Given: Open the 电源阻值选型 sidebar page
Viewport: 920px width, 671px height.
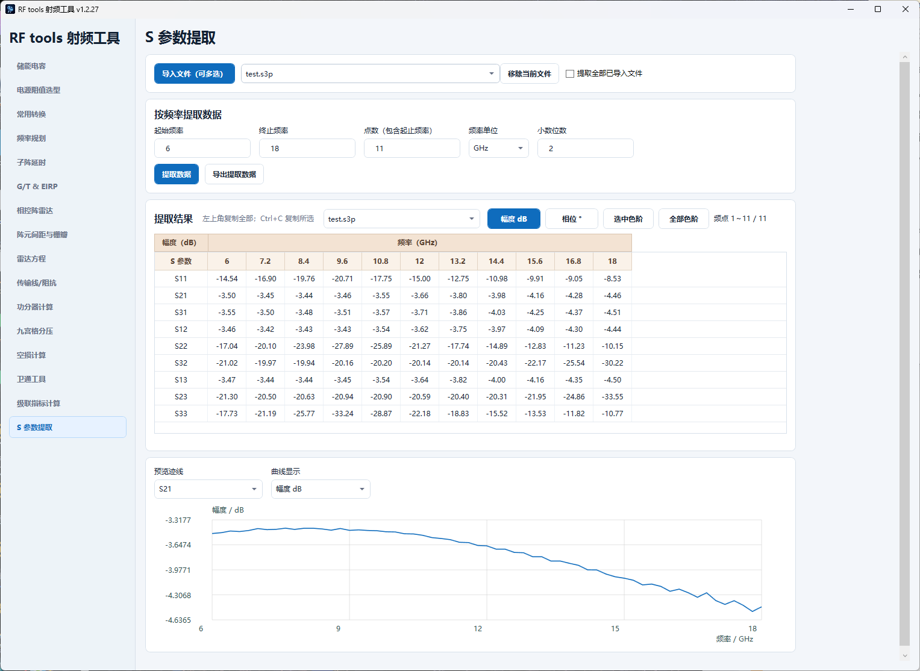Looking at the screenshot, I should tap(67, 90).
